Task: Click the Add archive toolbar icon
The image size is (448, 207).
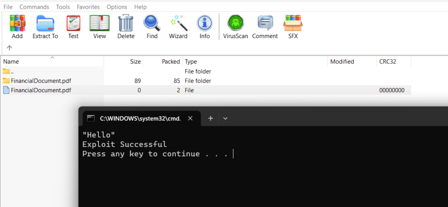Action: tap(17, 27)
